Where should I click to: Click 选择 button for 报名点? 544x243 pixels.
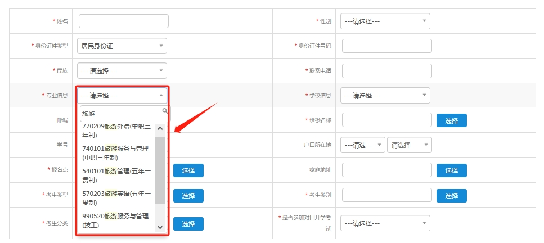[188, 170]
